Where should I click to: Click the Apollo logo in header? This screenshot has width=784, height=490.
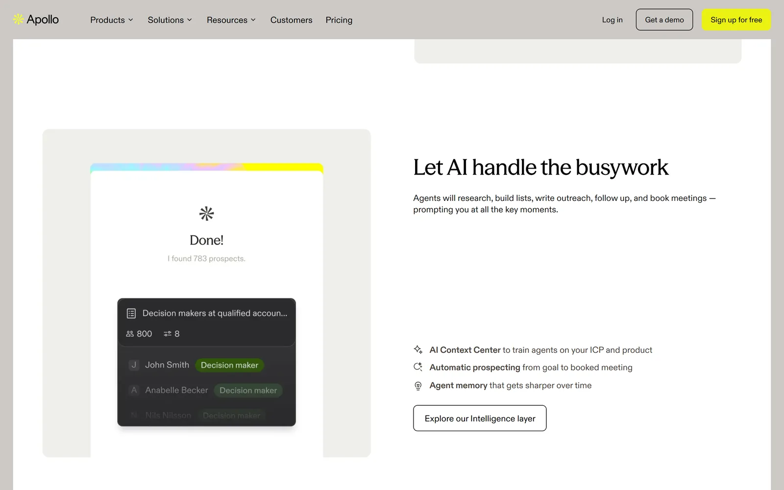pyautogui.click(x=36, y=20)
